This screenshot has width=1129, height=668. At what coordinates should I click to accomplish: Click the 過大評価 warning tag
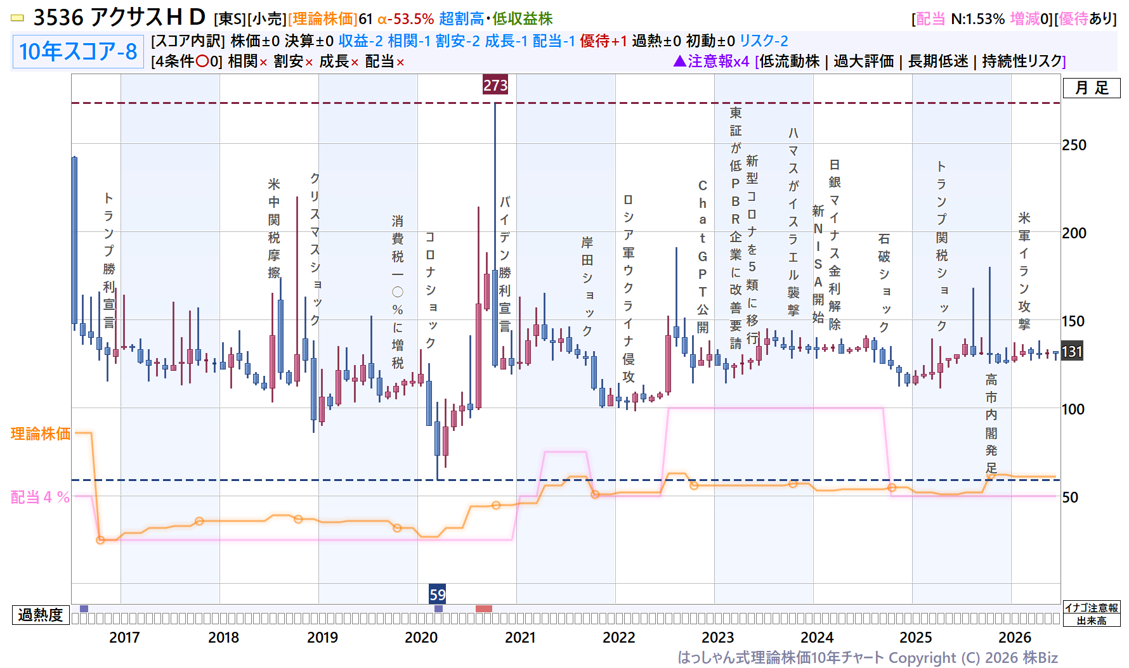pyautogui.click(x=863, y=61)
